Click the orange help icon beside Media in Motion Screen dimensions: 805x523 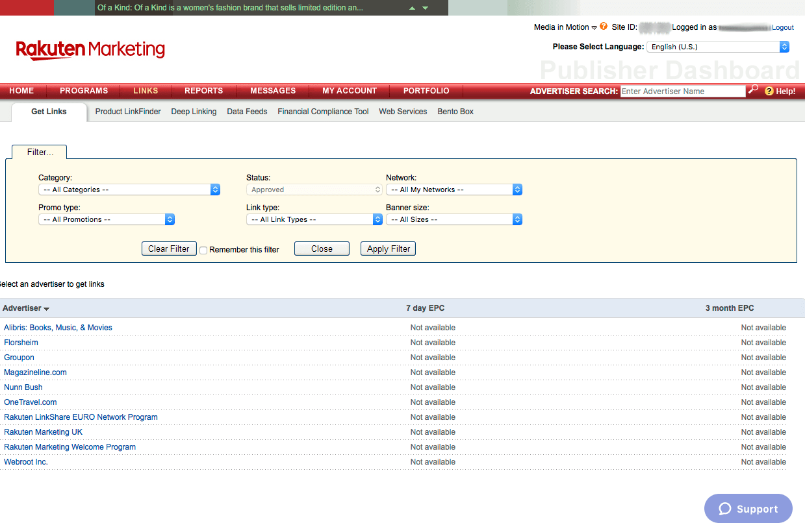pyautogui.click(x=604, y=27)
